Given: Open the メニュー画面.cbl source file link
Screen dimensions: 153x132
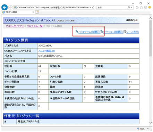Looking at the screenshot, I should [46, 51].
